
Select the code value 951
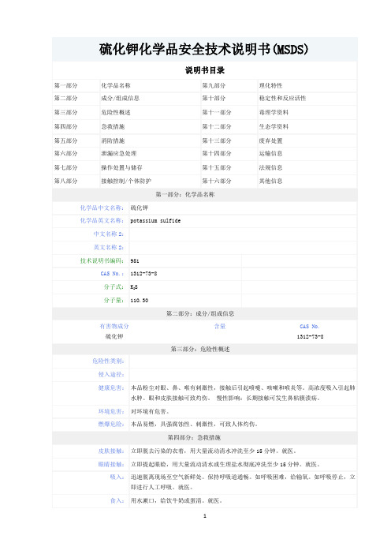135,261
